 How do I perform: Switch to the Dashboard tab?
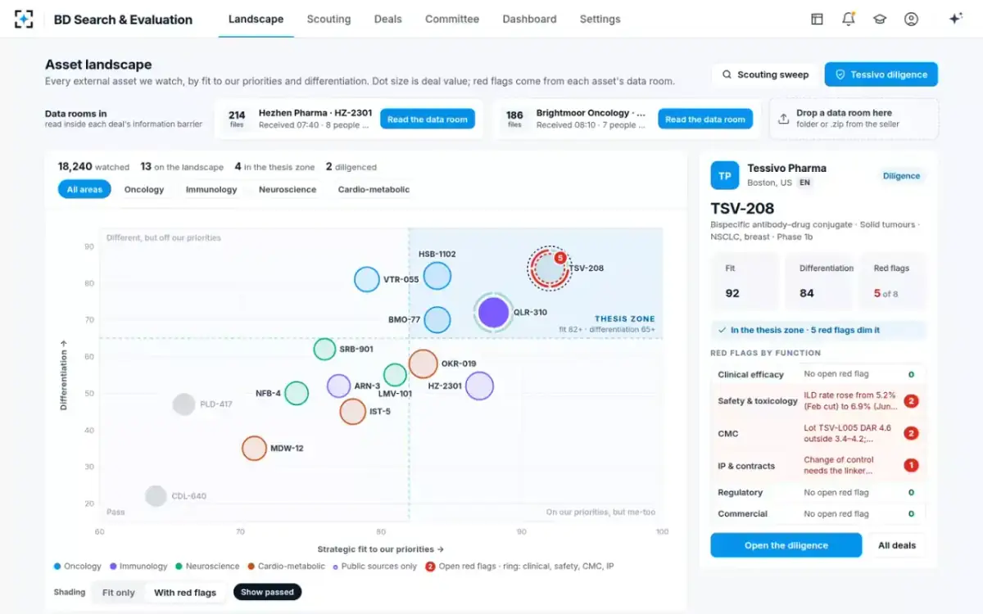[529, 19]
